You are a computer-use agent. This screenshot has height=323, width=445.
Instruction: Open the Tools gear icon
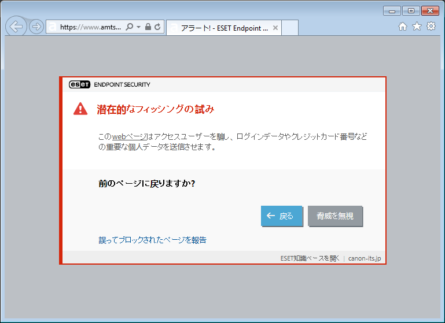431,26
